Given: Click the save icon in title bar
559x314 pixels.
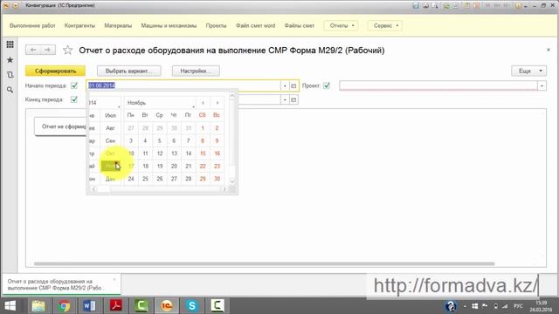Looking at the screenshot, I should [416, 6].
